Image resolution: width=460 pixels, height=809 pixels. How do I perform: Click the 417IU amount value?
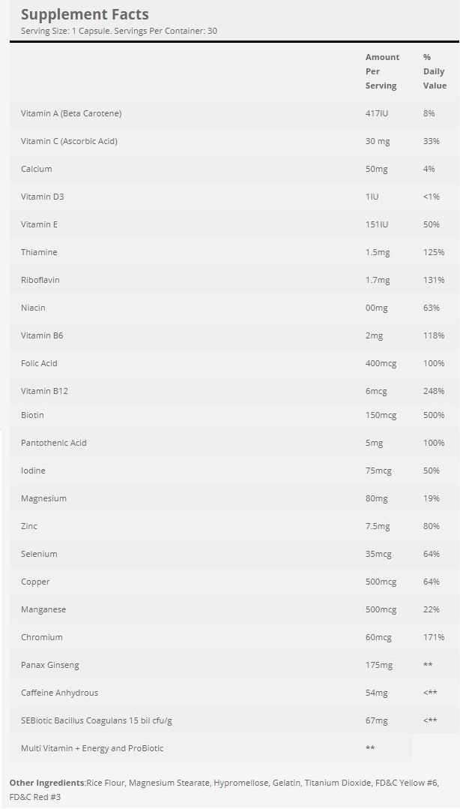click(377, 113)
